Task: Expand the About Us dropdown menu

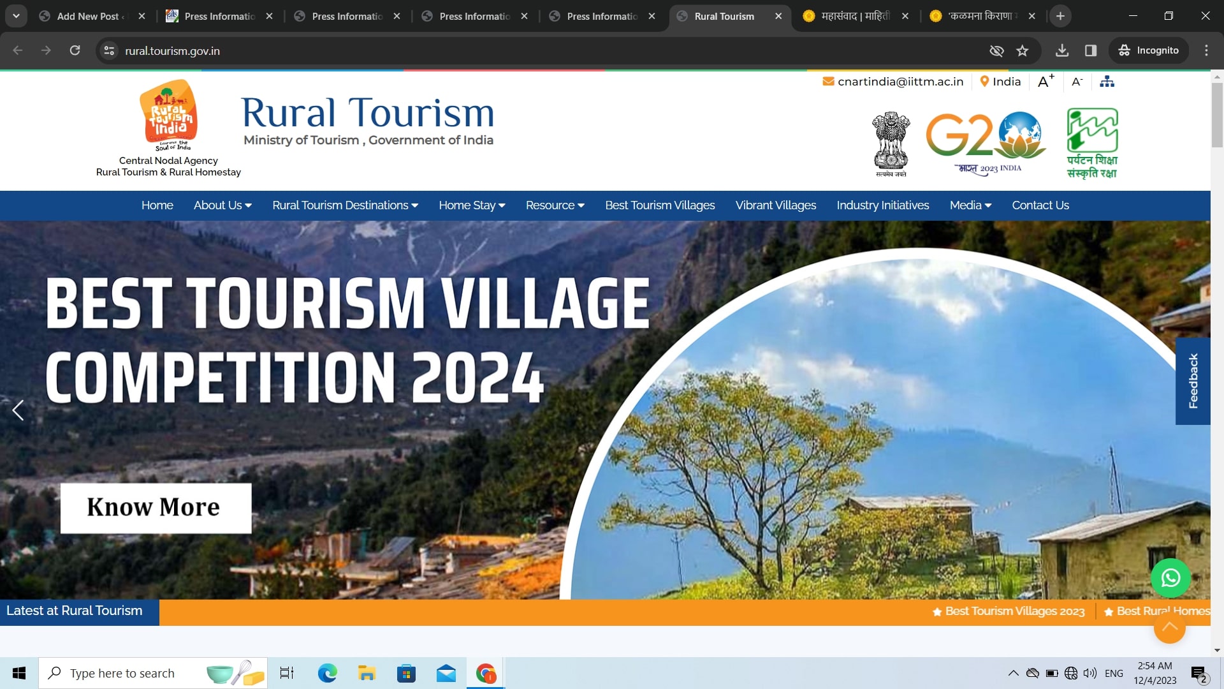Action: click(x=222, y=205)
